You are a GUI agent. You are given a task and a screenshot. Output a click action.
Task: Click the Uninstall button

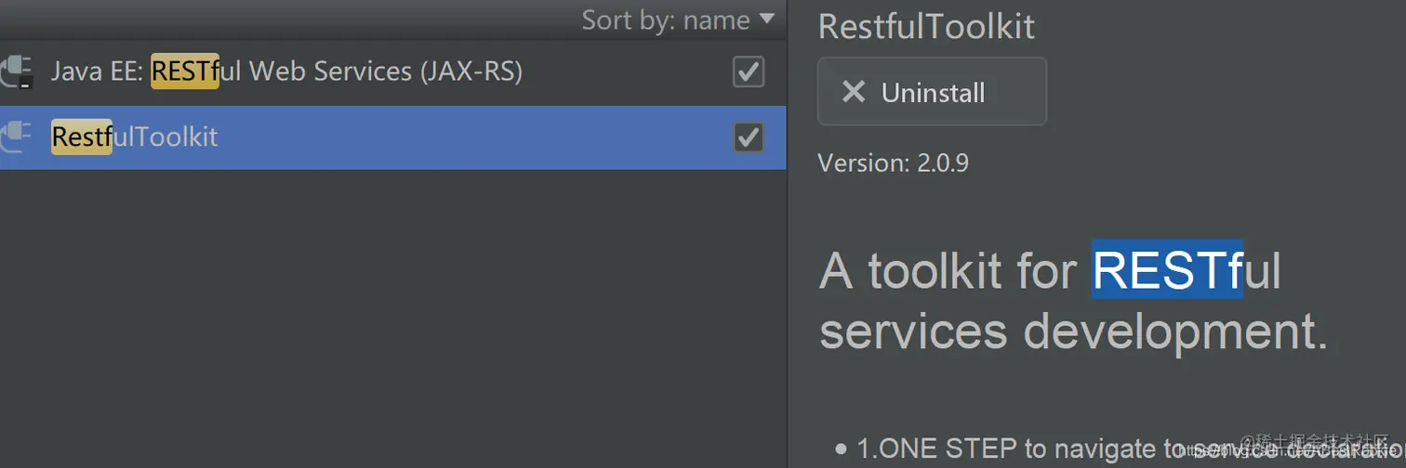pyautogui.click(x=932, y=92)
